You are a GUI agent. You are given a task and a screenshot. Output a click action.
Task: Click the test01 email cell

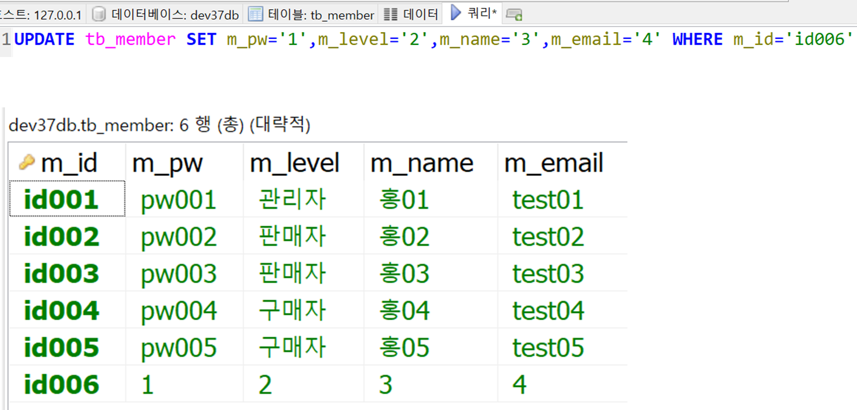562,199
